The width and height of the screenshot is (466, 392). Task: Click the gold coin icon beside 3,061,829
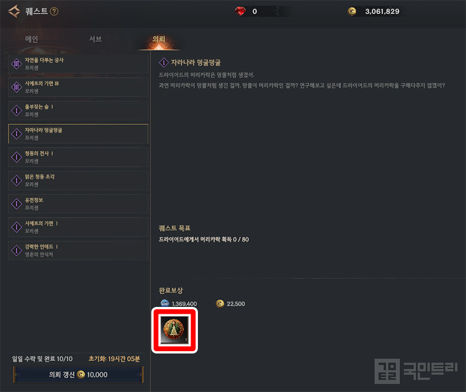(352, 11)
